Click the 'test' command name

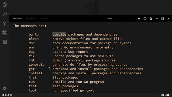pyautogui.click(x=33, y=86)
